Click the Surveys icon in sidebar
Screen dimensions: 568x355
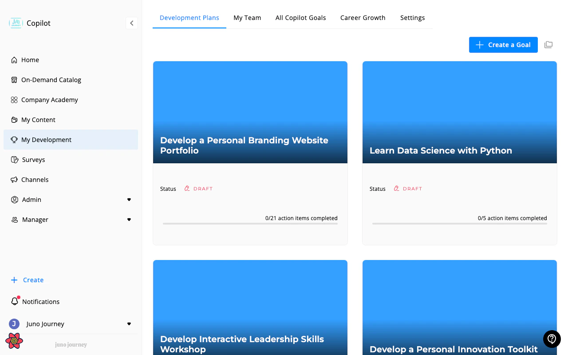click(x=15, y=160)
